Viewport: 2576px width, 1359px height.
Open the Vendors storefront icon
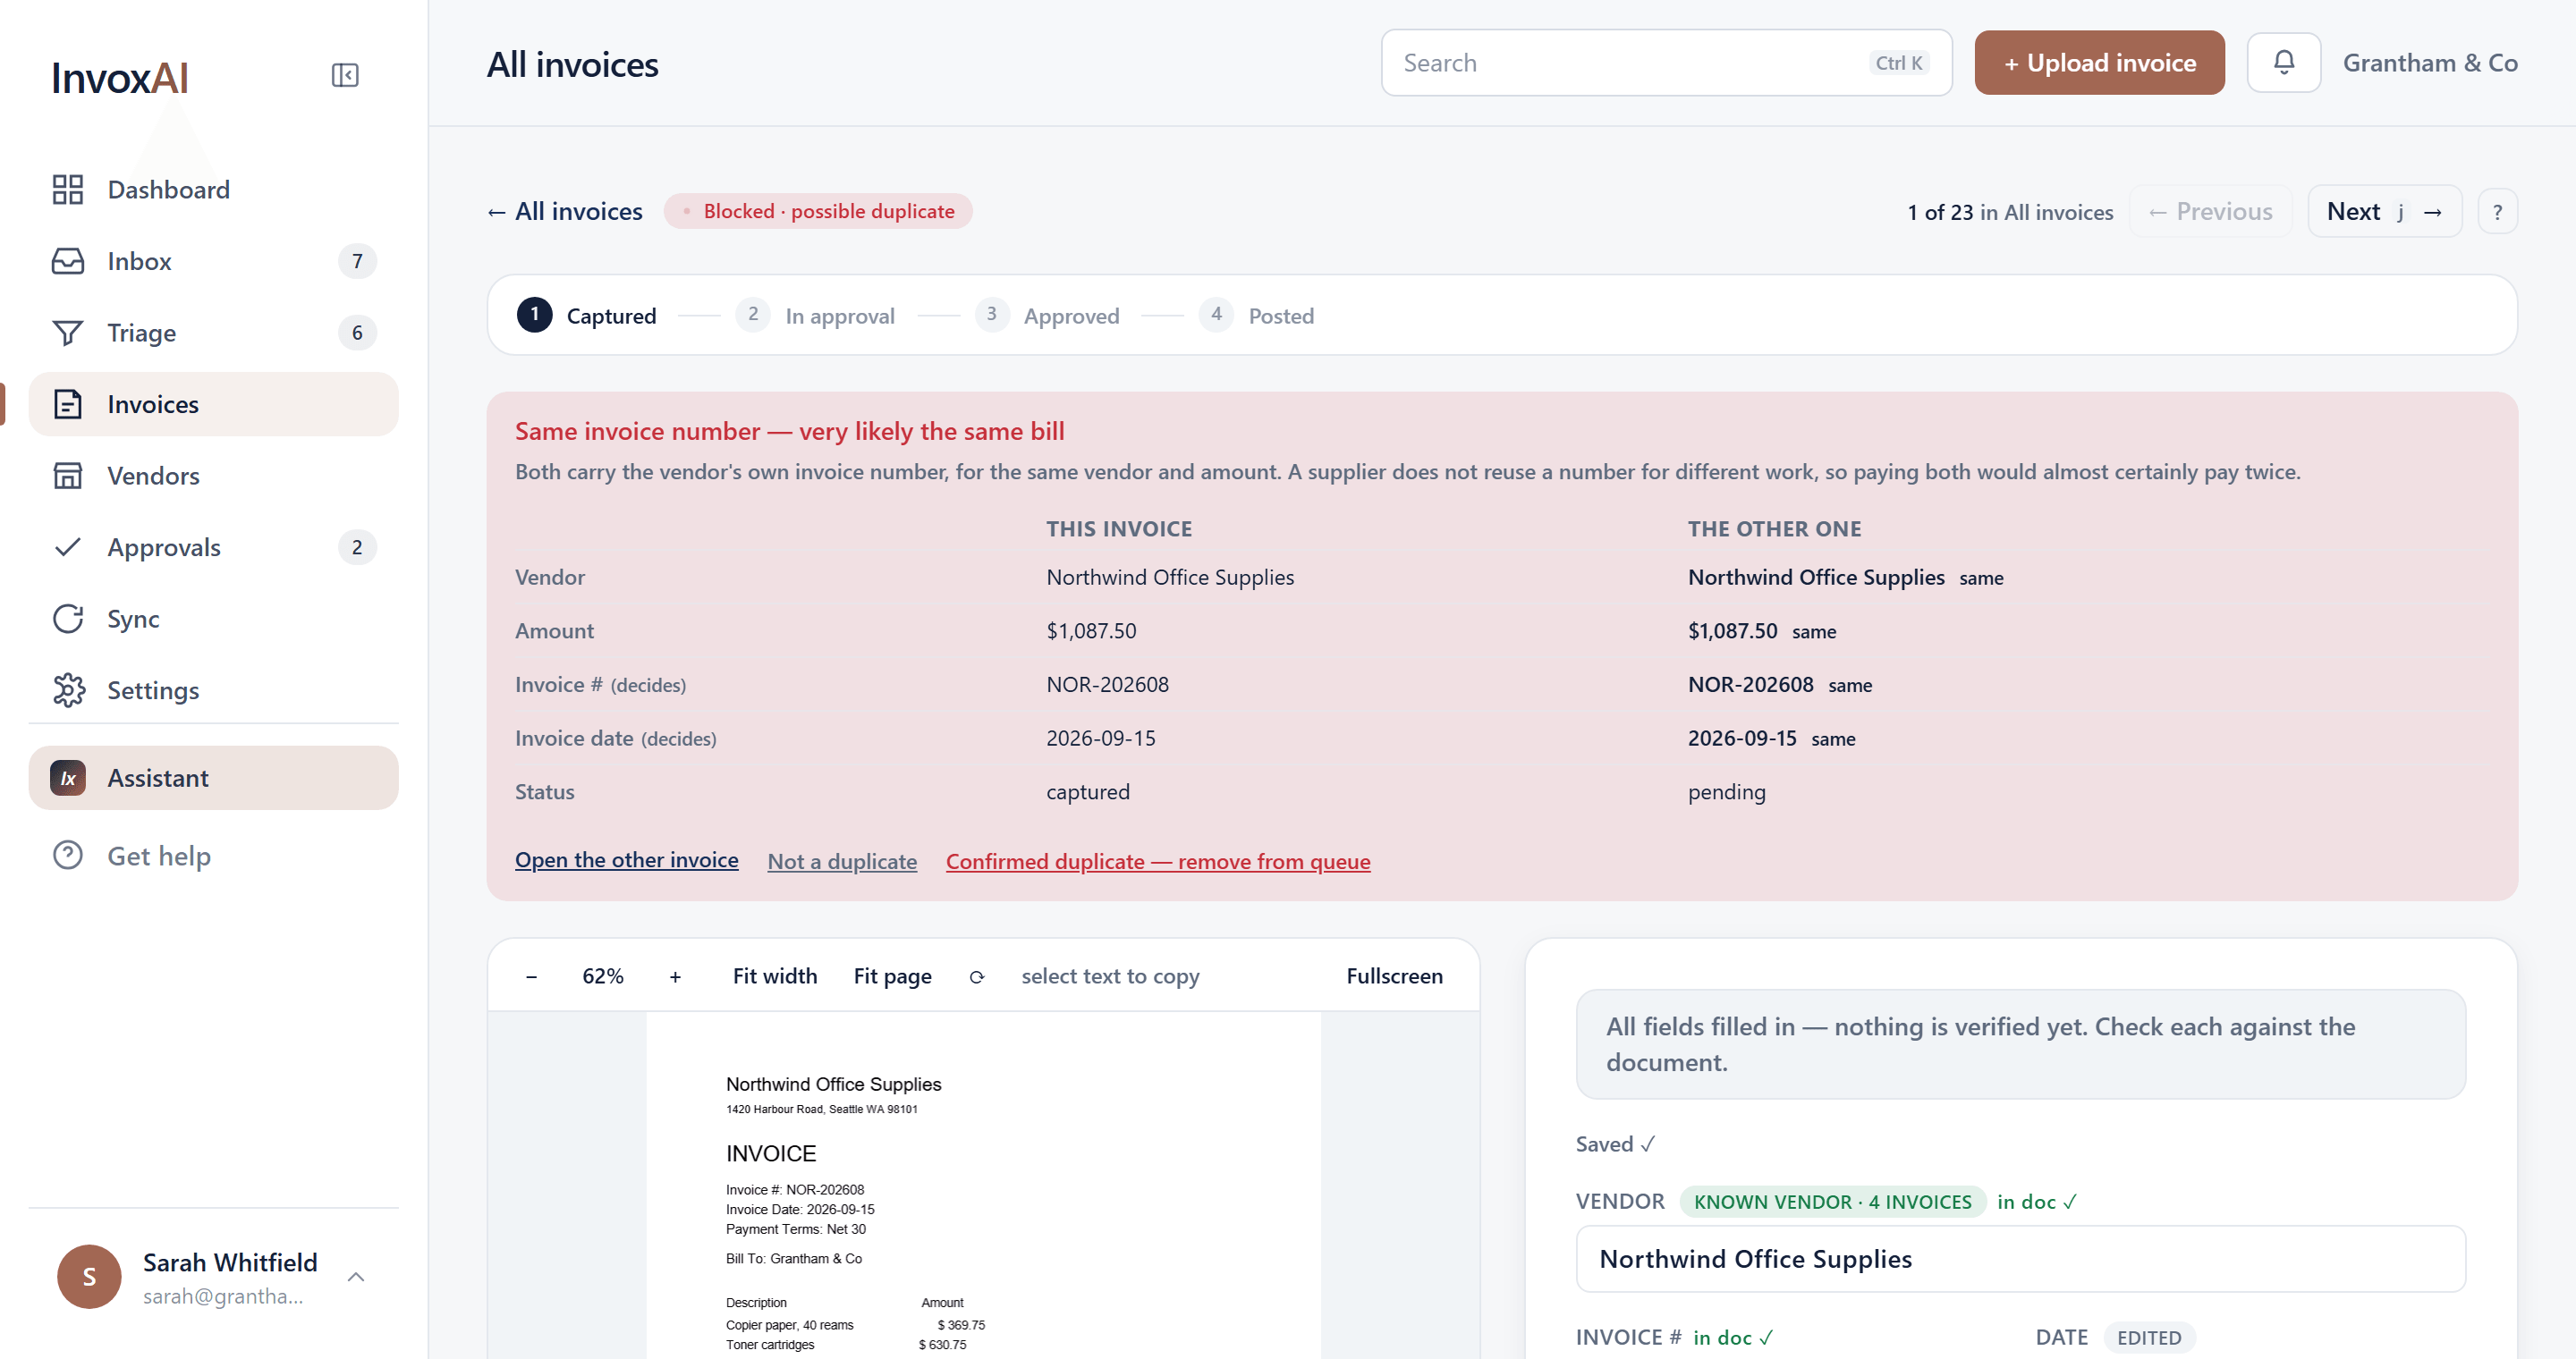point(68,476)
